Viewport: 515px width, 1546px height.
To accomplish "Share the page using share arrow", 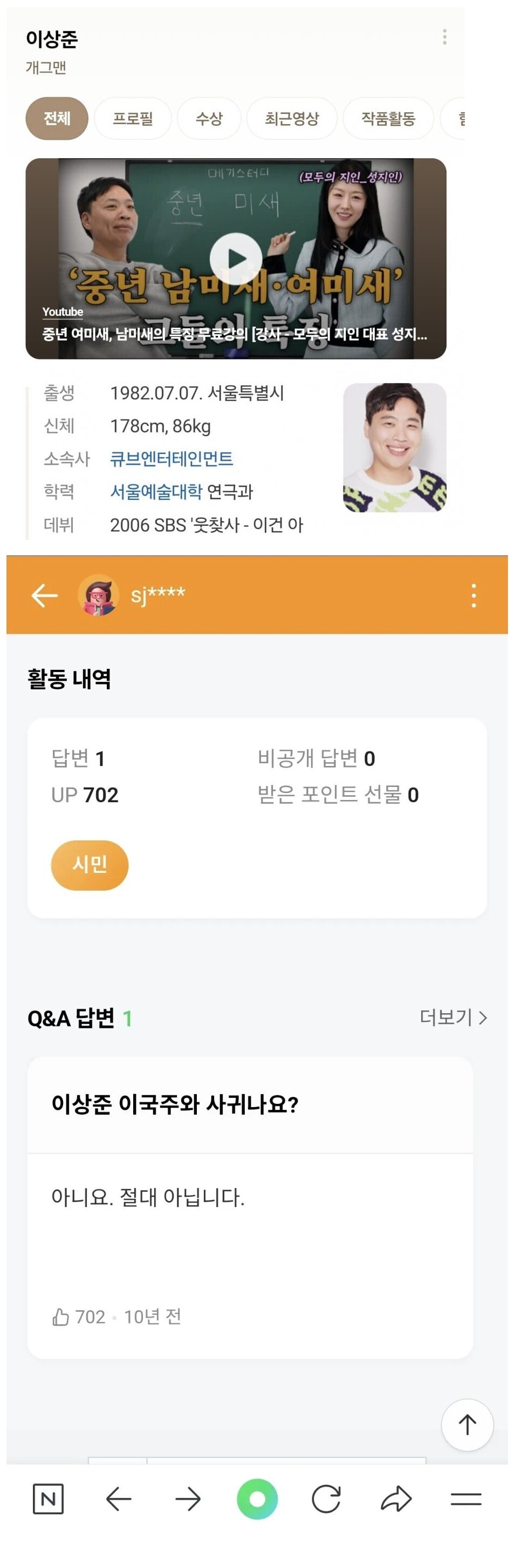I will click(x=396, y=1499).
